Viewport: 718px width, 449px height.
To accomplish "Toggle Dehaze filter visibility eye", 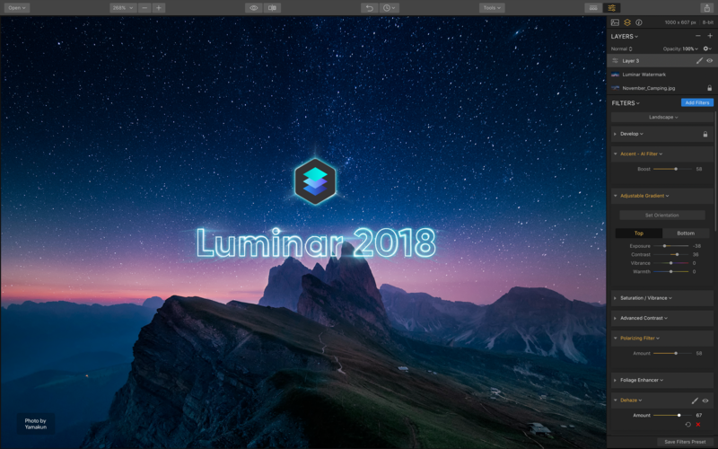I will pos(705,401).
